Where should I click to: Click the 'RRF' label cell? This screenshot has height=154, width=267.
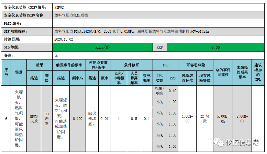[160, 47]
